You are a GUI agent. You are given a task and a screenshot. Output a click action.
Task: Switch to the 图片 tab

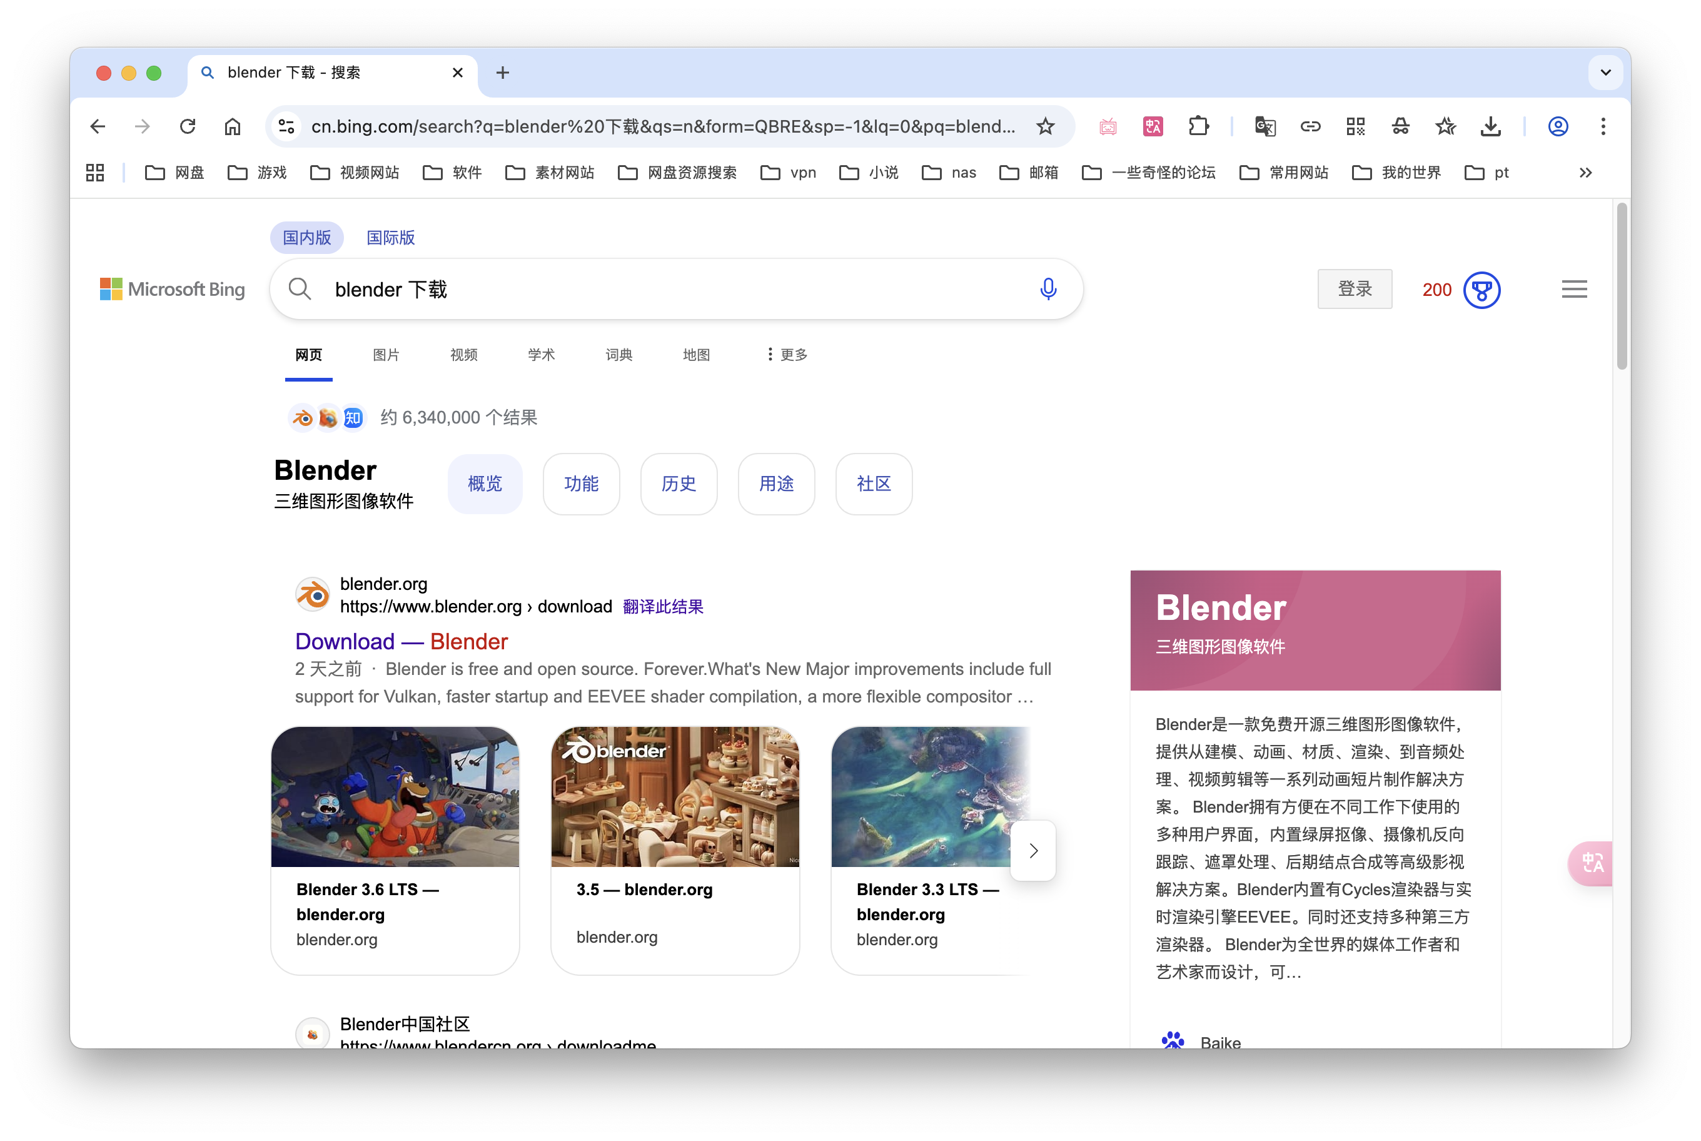(386, 355)
